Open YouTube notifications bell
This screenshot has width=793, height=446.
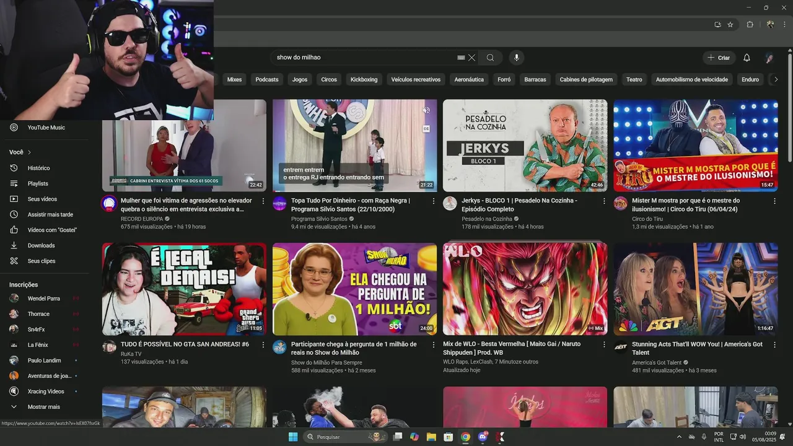(x=747, y=58)
